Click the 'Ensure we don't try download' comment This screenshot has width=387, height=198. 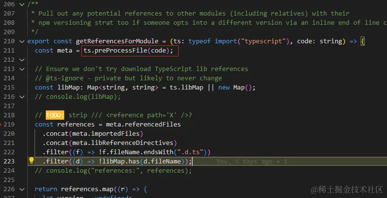[x=98, y=69]
